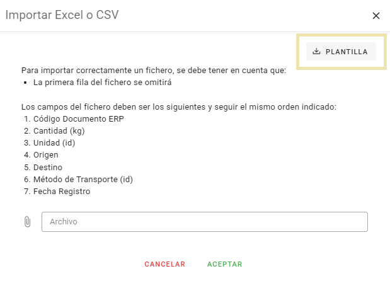Click the bullet point before 'La primera fila'

coord(24,82)
